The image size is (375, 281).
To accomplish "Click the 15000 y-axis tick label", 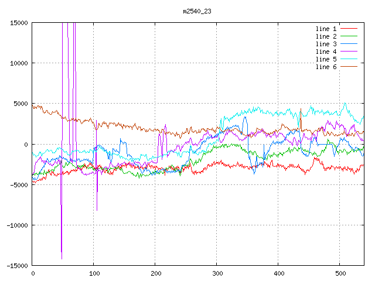I will pos(18,23).
